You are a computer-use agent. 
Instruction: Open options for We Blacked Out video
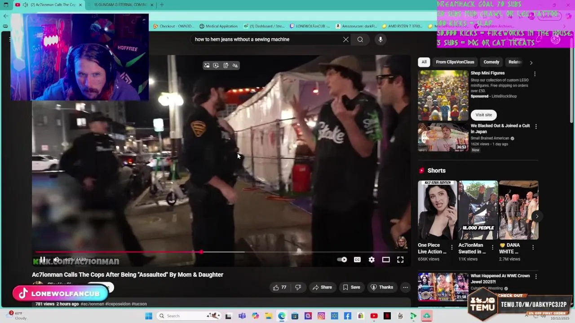[535, 127]
